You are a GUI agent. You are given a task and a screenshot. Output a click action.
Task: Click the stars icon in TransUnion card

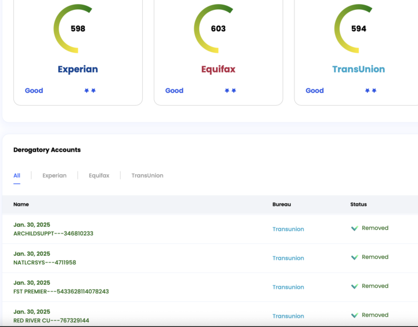point(370,91)
